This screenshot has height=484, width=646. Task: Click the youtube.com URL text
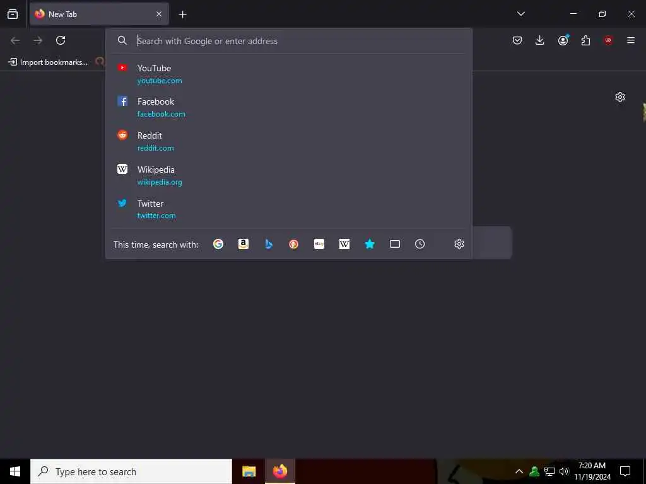coord(160,81)
